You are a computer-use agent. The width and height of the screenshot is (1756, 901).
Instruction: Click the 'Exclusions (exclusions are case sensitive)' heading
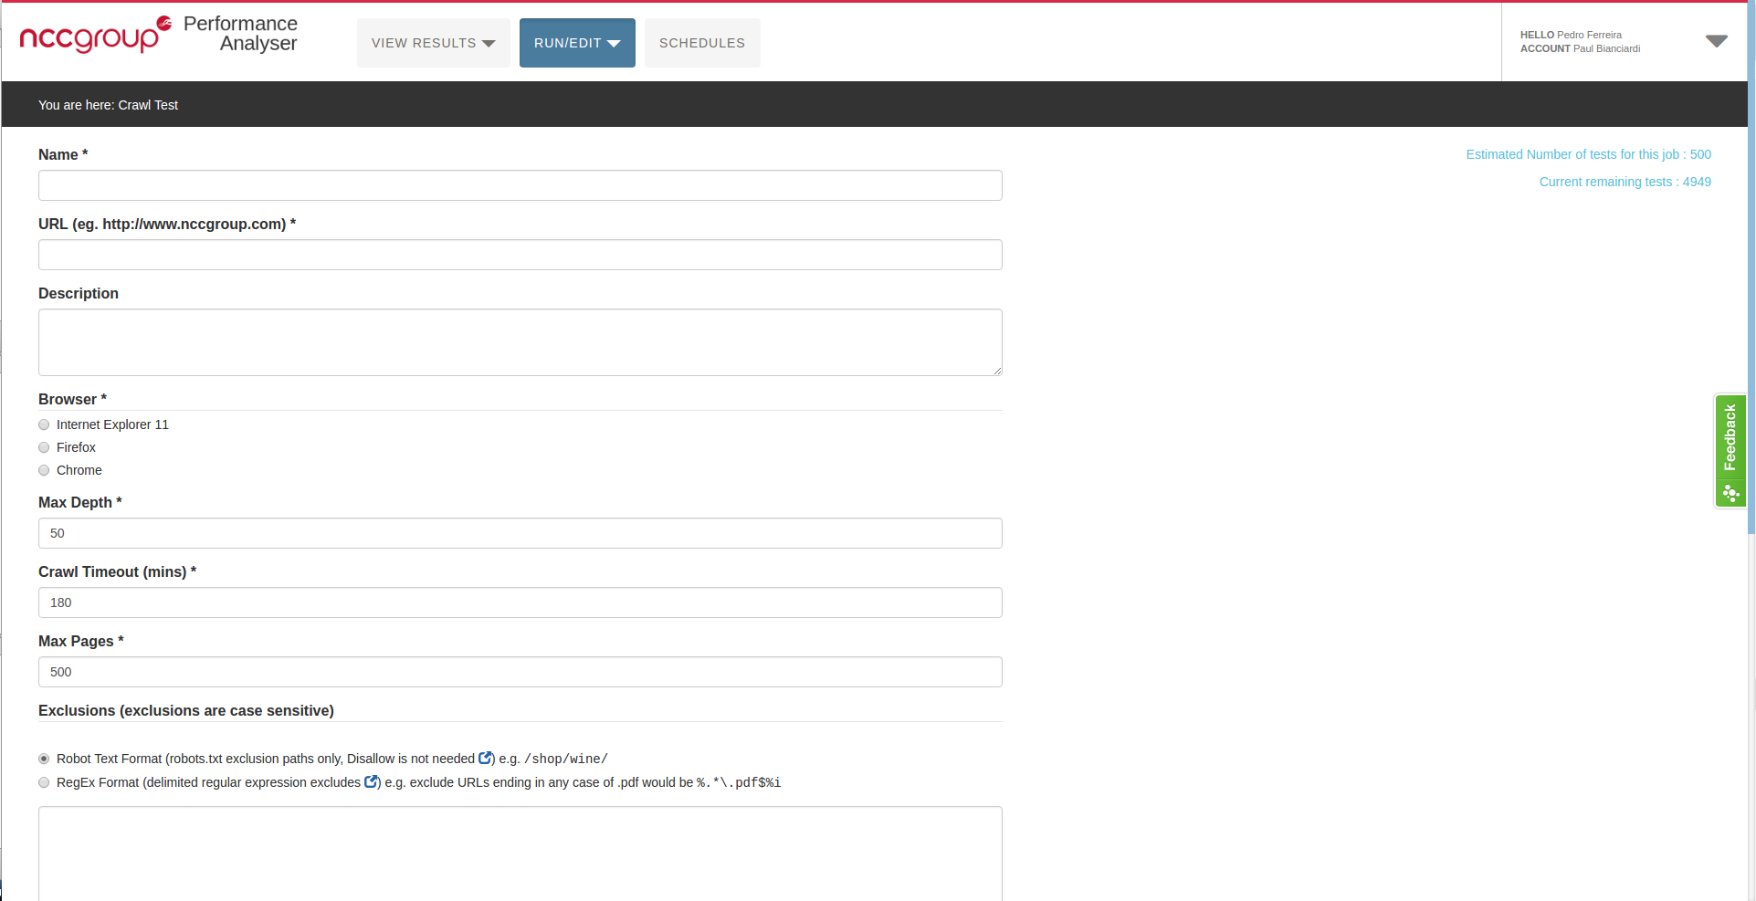[186, 710]
